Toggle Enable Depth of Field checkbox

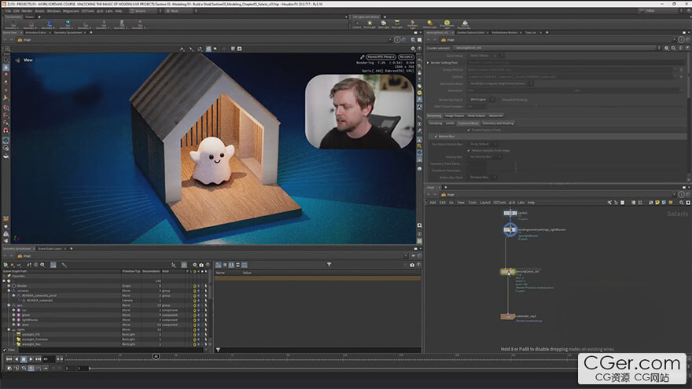[x=467, y=129]
